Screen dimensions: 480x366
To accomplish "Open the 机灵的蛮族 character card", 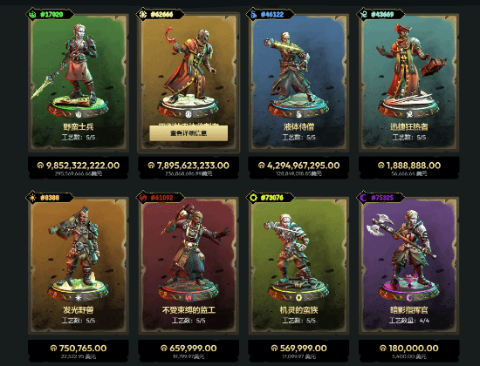I will click(x=298, y=266).
